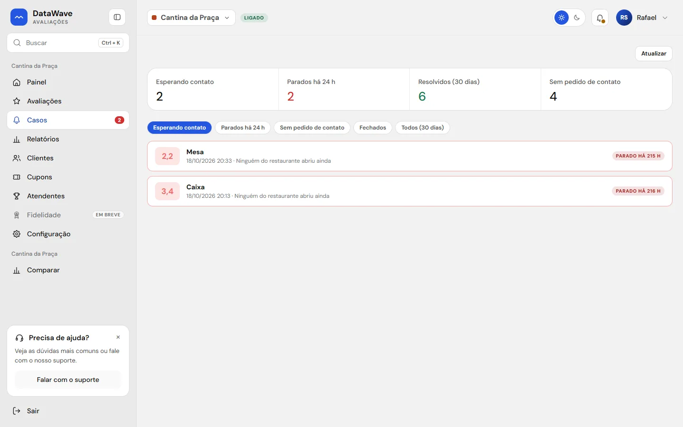Open Cupons via its ticket icon
683x427 pixels.
click(17, 177)
